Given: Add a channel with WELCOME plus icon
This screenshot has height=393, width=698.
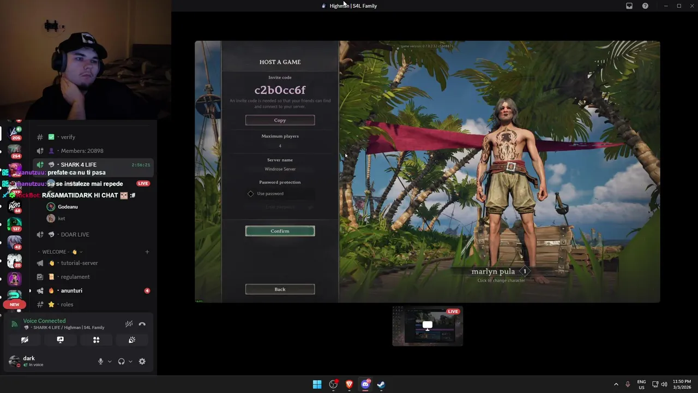Looking at the screenshot, I should pos(147,252).
